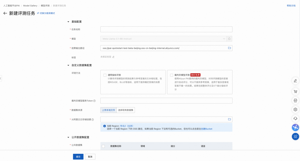This screenshot has width=300, height=161.
Task: Click 切换为极简模式 link
Action: point(47,13)
